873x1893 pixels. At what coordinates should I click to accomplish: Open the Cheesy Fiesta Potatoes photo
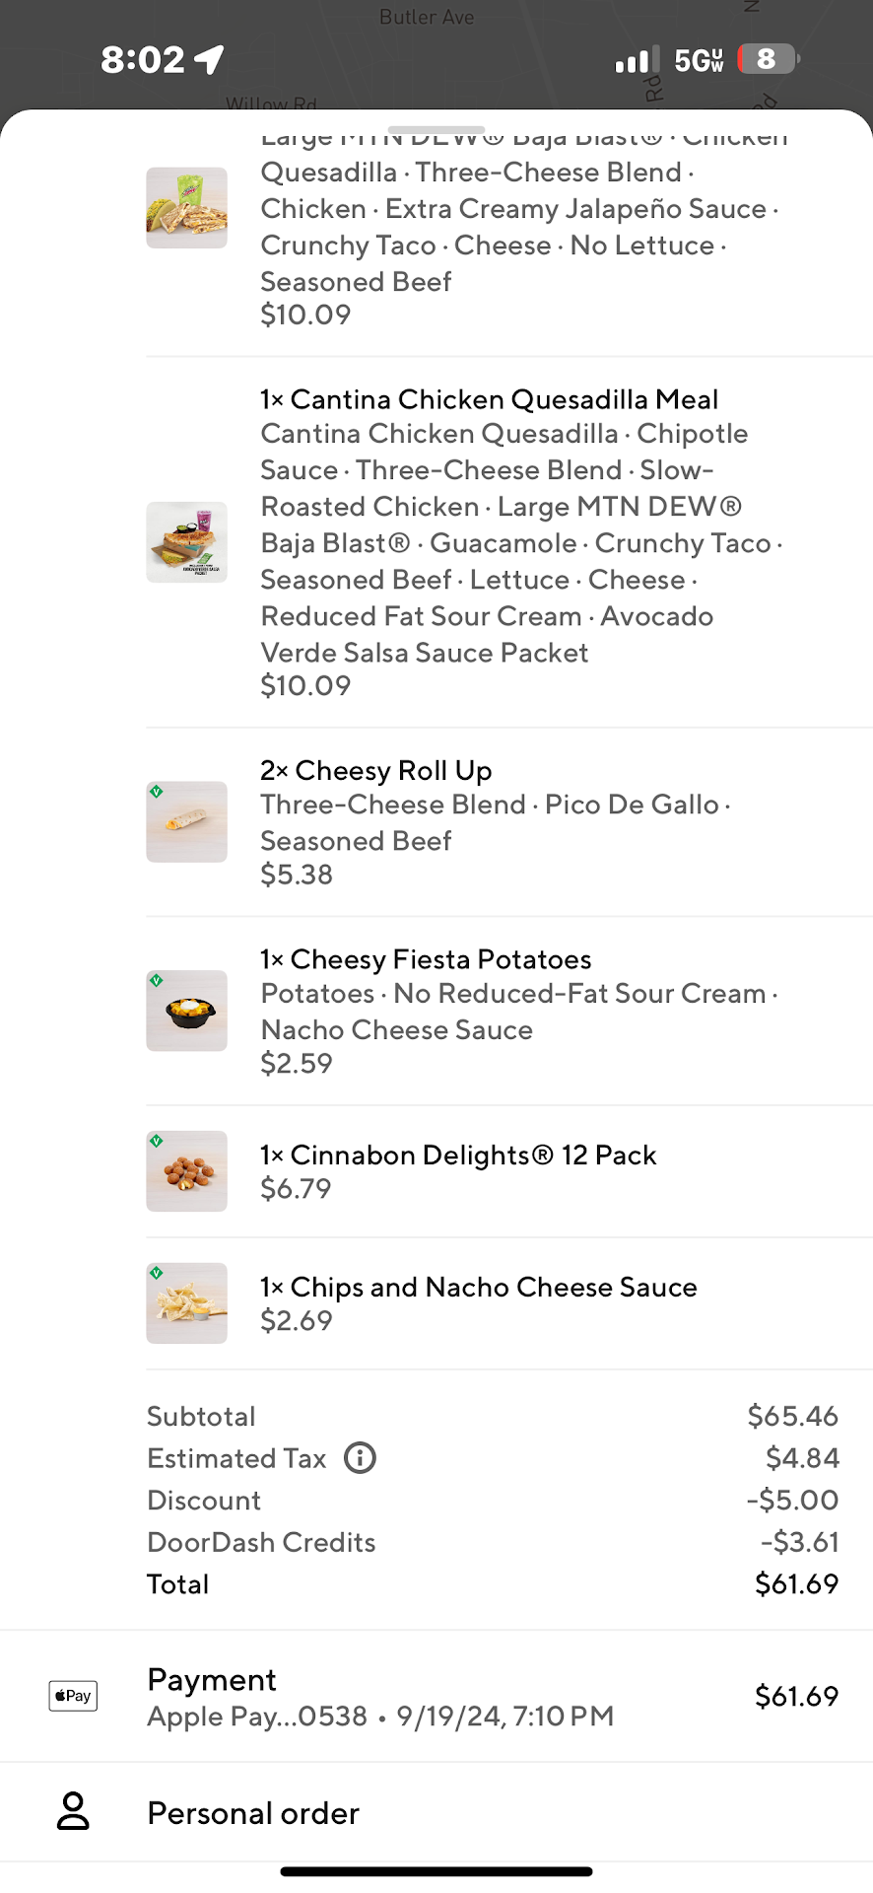pos(187,1012)
